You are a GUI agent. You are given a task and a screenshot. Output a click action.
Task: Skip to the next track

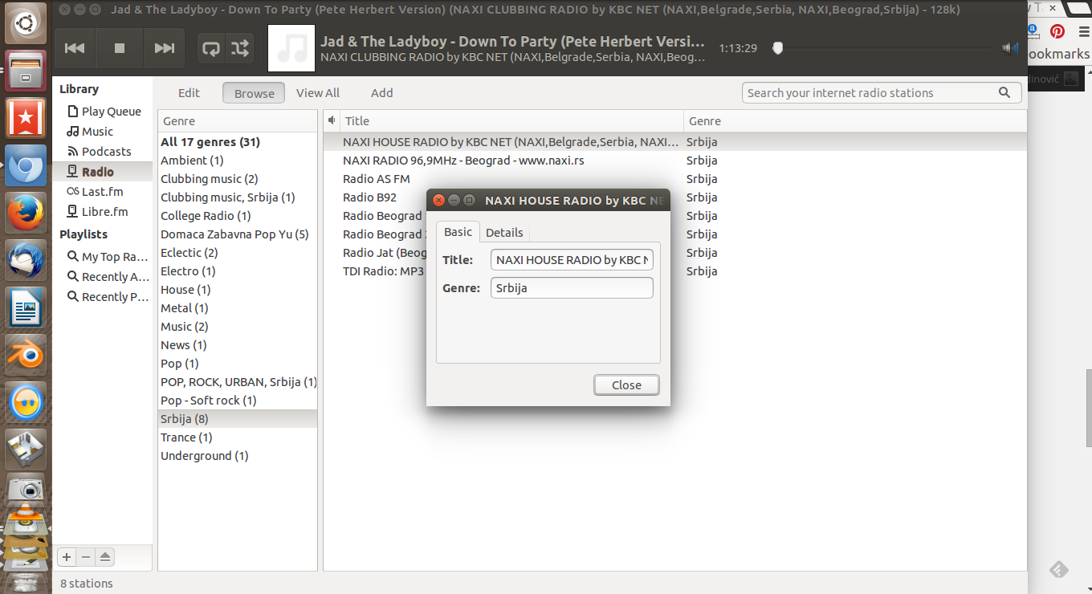point(165,48)
